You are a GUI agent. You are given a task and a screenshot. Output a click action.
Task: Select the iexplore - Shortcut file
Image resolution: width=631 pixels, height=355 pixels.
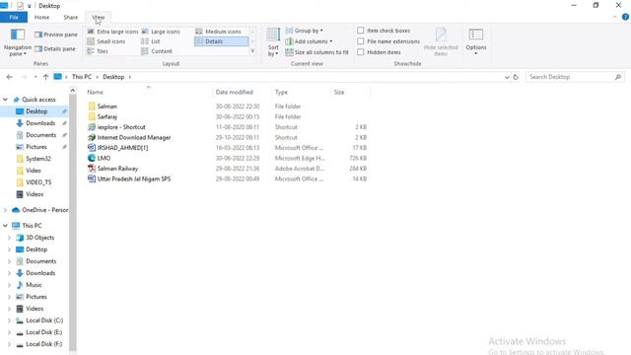[121, 127]
